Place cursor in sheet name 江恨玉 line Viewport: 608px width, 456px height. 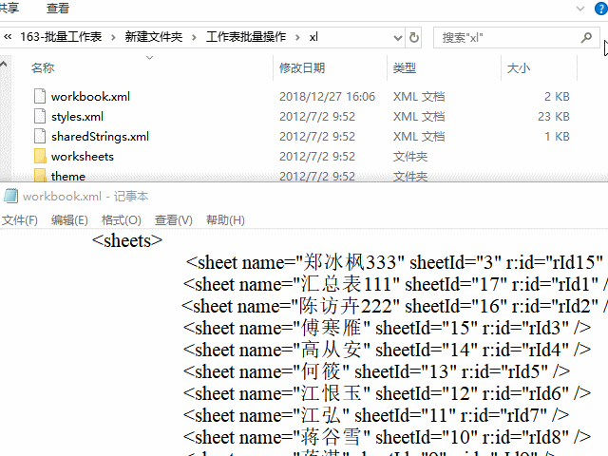pyautogui.click(x=387, y=393)
